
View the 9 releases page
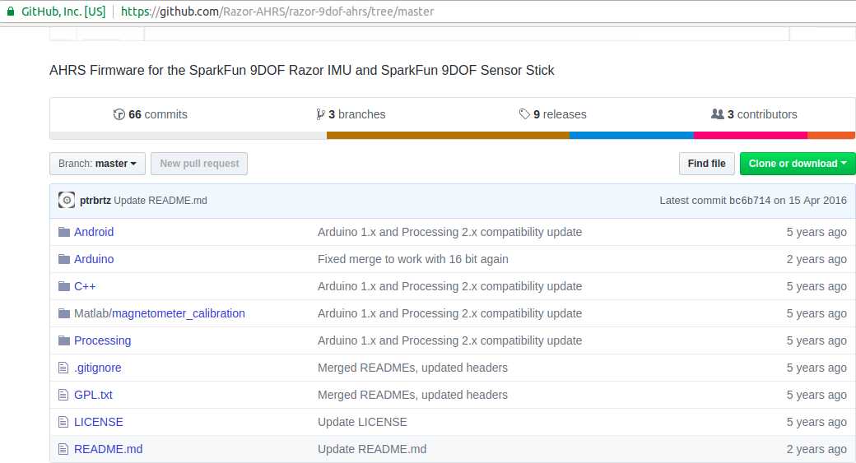point(552,114)
